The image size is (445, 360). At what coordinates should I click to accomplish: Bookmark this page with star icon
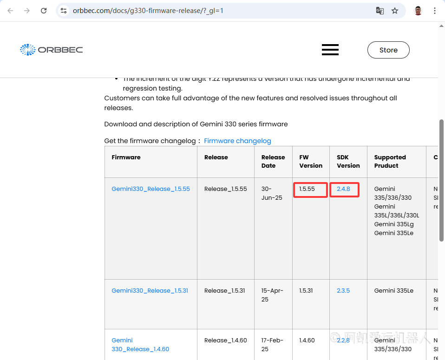(395, 11)
